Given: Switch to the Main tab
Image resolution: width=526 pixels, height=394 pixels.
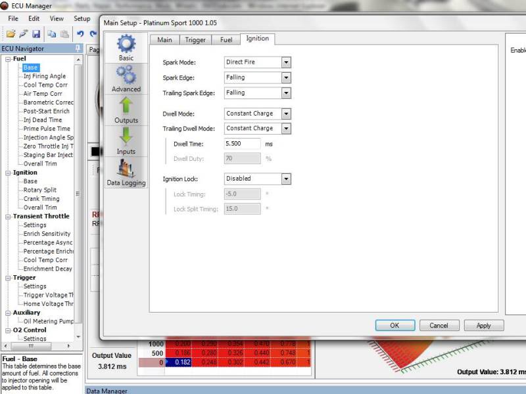Looking at the screenshot, I should click(165, 39).
